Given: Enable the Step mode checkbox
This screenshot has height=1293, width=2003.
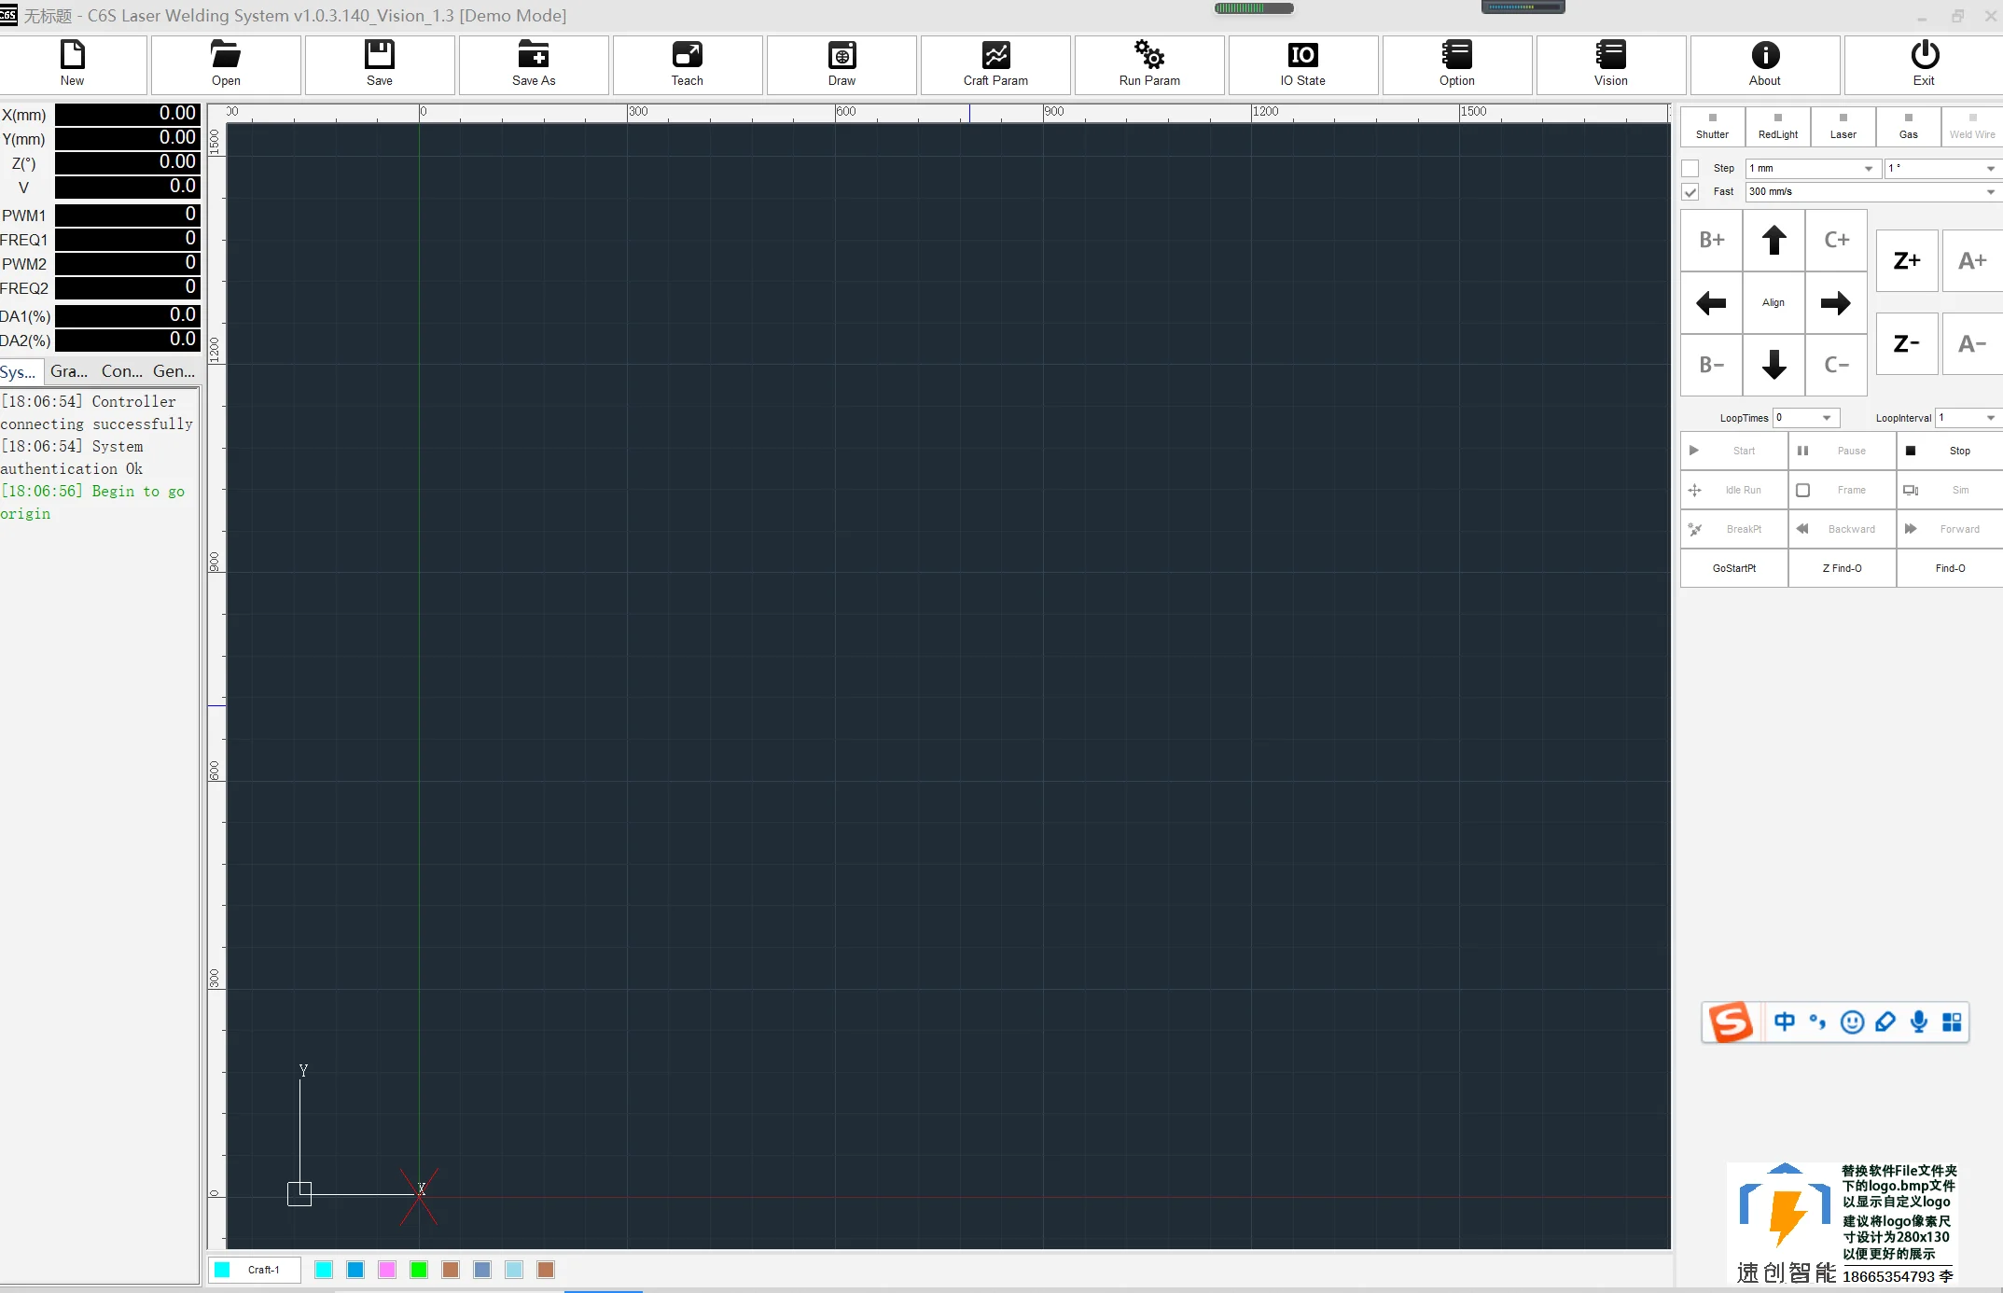Looking at the screenshot, I should [x=1690, y=169].
